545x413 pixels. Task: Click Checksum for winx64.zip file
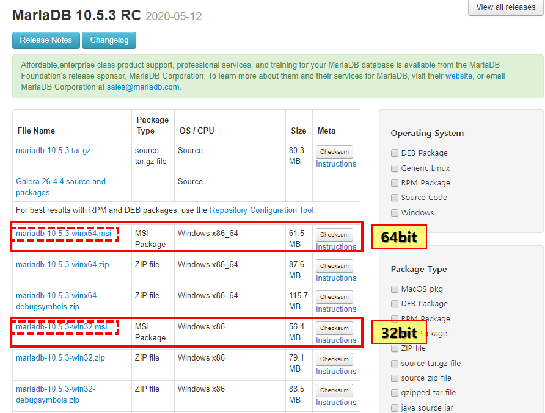(x=334, y=266)
